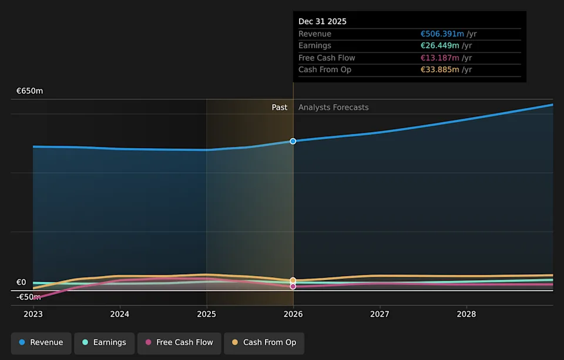This screenshot has width=564, height=360.
Task: Click the Revenue value €506.391m in the tooltip
Action: tap(439, 34)
